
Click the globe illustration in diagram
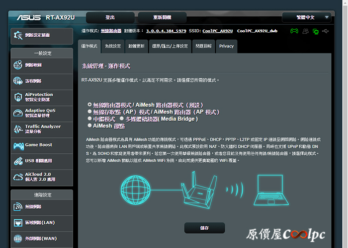[135, 190]
